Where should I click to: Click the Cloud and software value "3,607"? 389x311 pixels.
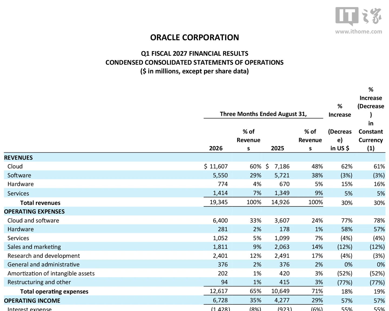(x=282, y=220)
